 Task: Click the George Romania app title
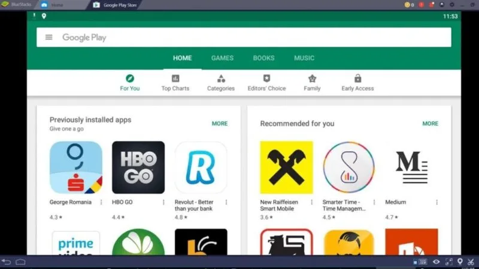[71, 202]
